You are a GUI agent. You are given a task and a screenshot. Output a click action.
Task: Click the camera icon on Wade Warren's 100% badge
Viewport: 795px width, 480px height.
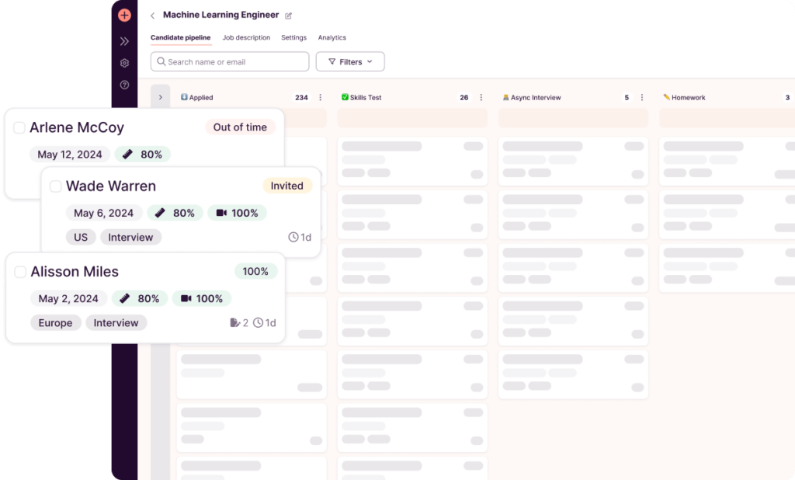(x=222, y=212)
